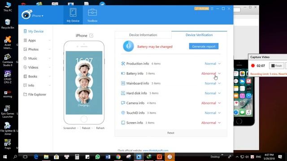Open Microsoft Word from the taskbar
The image size is (287, 161).
click(x=108, y=157)
